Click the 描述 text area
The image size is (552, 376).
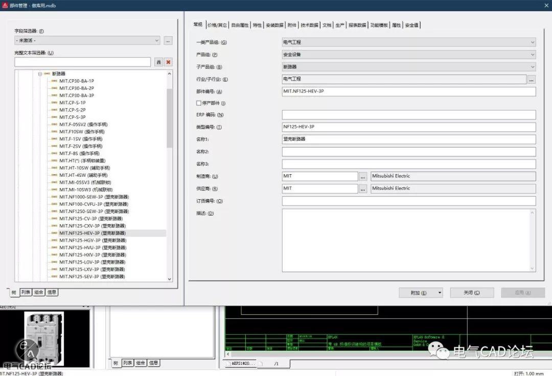(409, 240)
